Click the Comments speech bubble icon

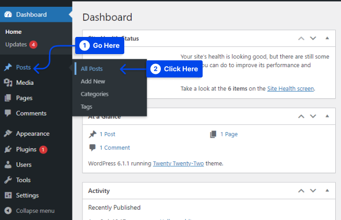(x=8, y=113)
